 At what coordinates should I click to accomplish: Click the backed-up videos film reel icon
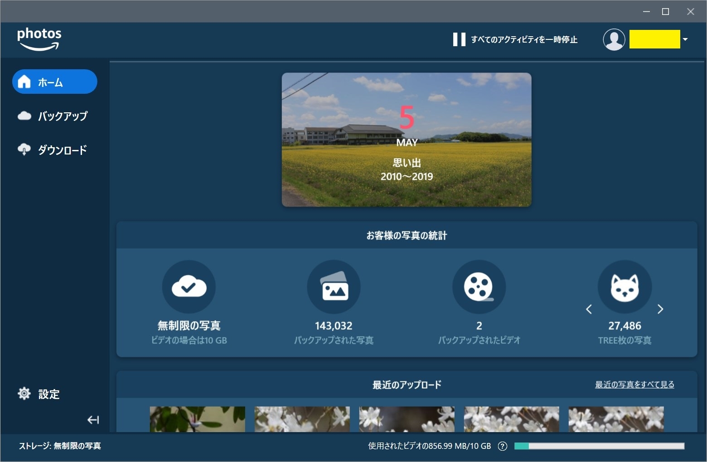479,287
